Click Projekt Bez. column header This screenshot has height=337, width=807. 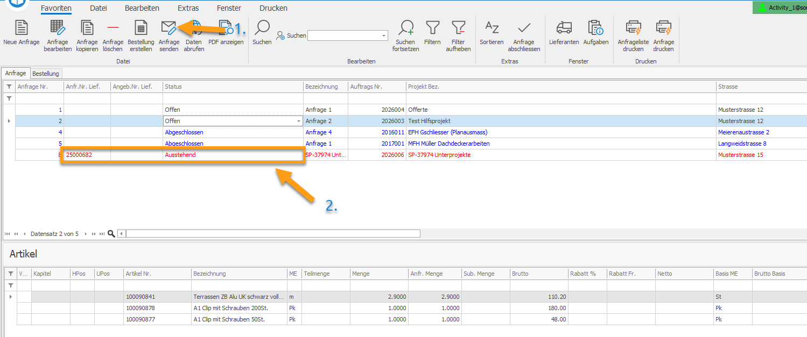tap(561, 87)
